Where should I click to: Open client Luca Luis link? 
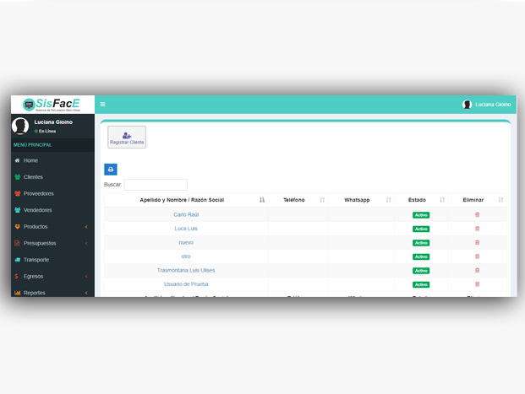click(x=186, y=229)
